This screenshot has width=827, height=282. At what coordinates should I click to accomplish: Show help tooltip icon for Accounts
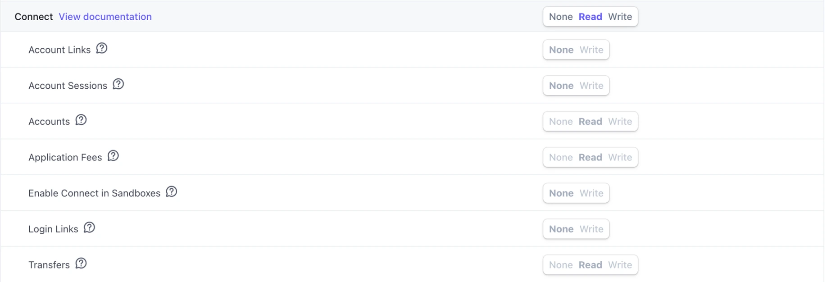click(81, 120)
